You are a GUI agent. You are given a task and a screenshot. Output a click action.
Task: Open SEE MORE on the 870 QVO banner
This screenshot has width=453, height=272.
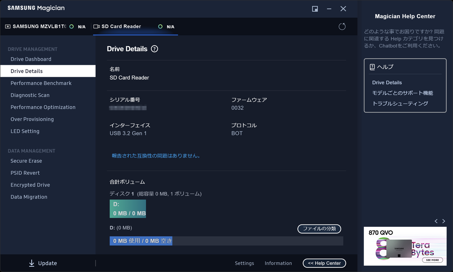(x=432, y=260)
